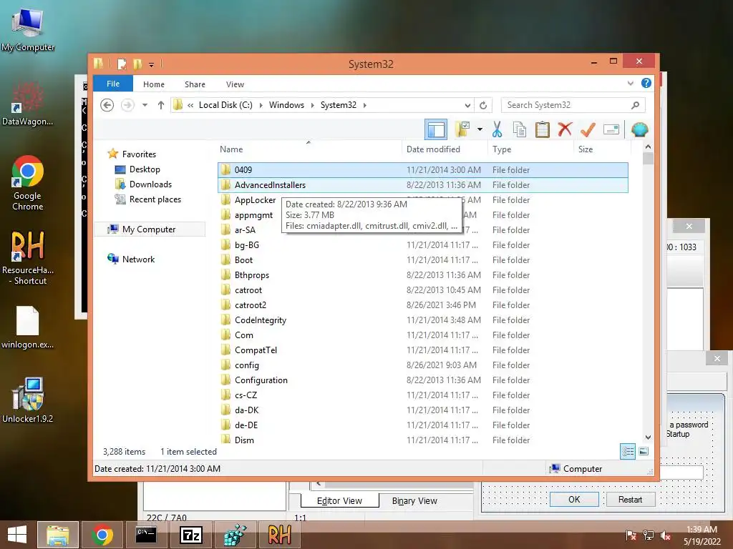This screenshot has width=733, height=549.
Task: Select Recent places under Favorites
Action: tap(155, 199)
